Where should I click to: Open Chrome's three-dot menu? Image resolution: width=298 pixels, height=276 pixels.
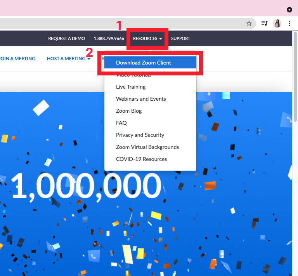(x=289, y=23)
